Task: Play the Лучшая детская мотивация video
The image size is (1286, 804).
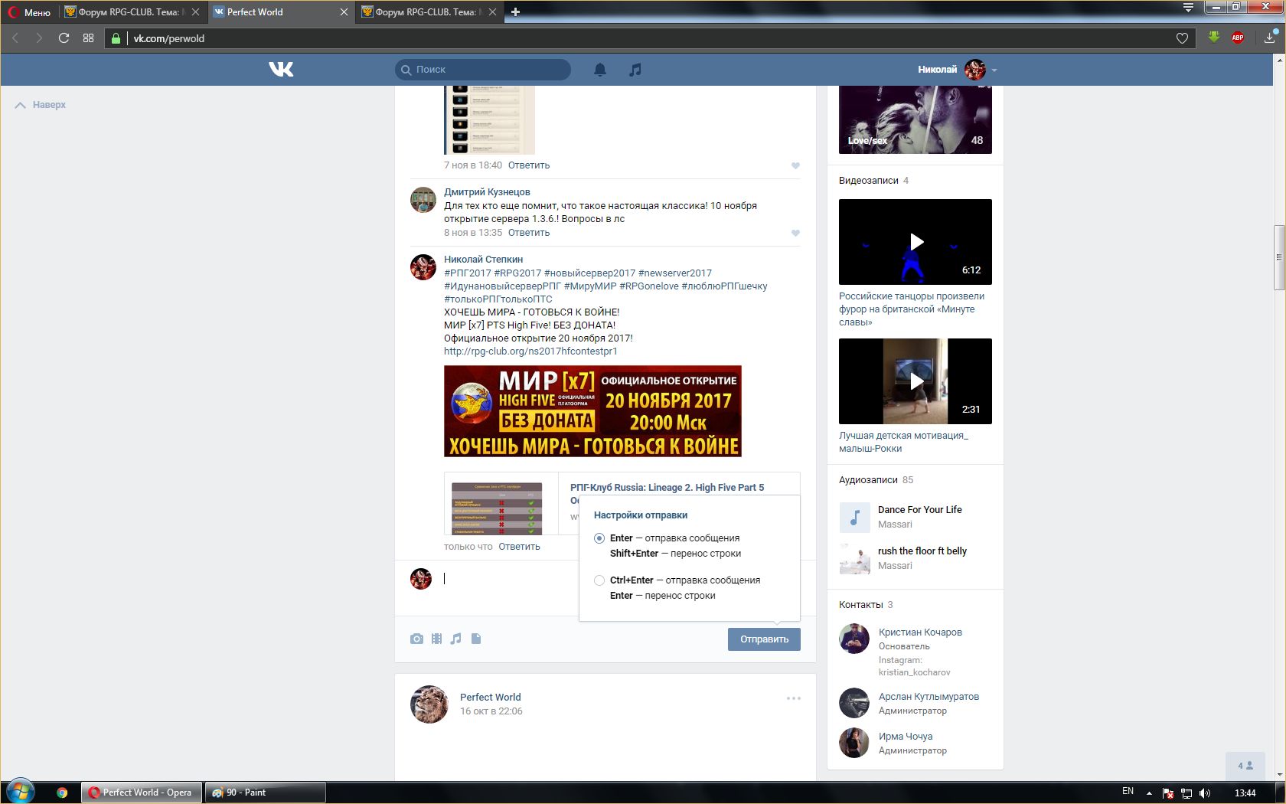Action: pyautogui.click(x=916, y=381)
